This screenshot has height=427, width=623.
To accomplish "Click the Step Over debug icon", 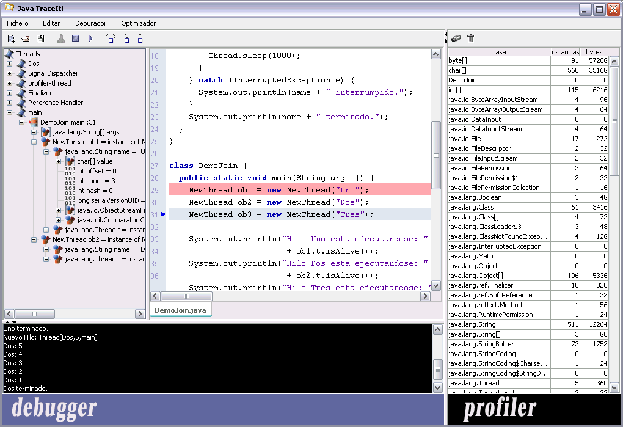I will [111, 39].
